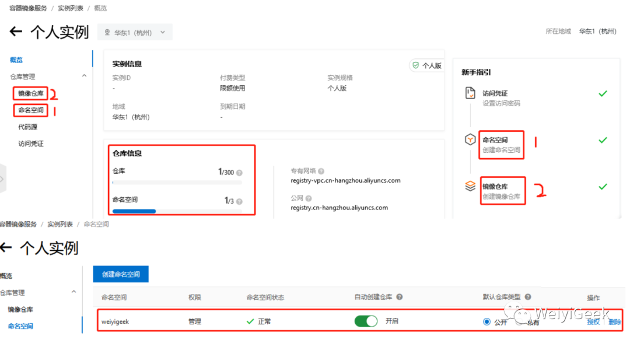This screenshot has height=343, width=630.
Task: Click 实例列表 in the top breadcrumb
Action: click(71, 8)
